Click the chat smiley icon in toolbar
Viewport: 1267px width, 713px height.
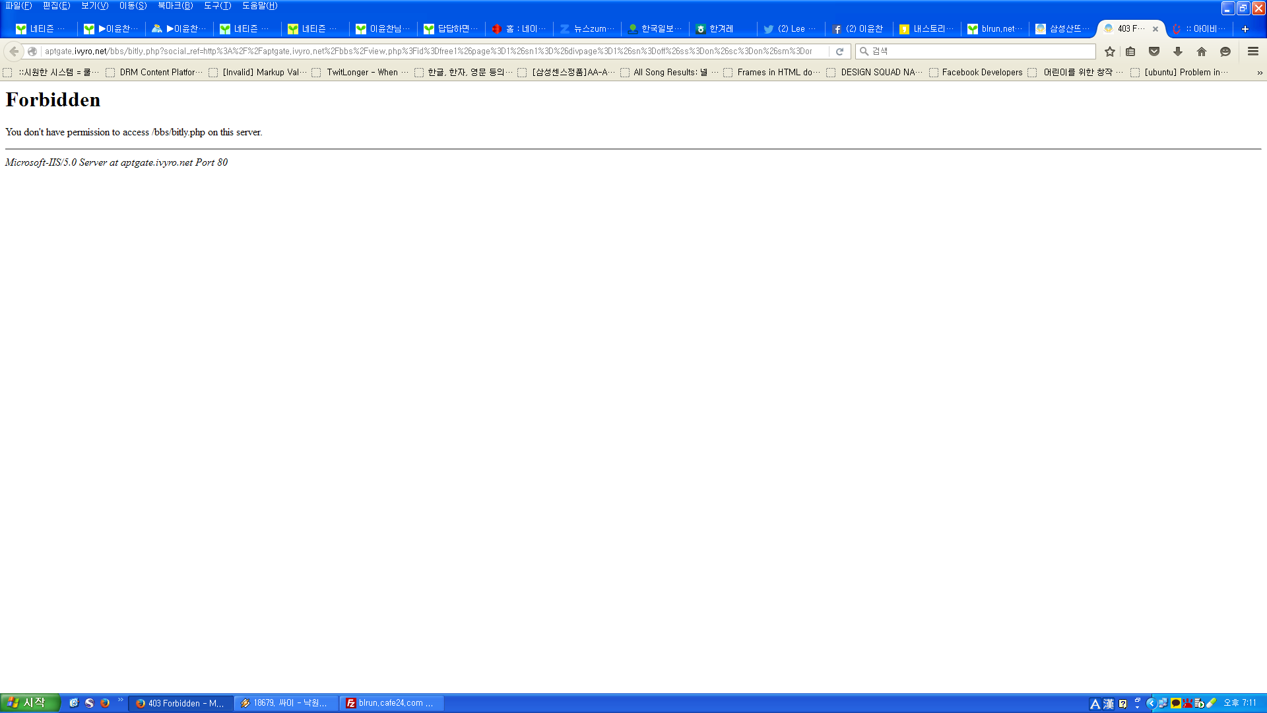(x=1225, y=51)
